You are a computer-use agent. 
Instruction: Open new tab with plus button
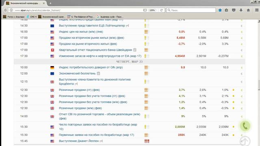pos(50,3)
